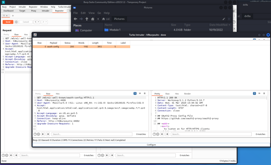Jump to previous match in Turbo Intruder request

pos(43,134)
